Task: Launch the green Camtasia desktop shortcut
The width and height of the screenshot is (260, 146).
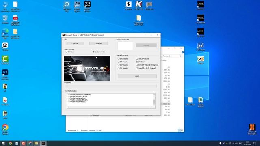Action: point(5,60)
